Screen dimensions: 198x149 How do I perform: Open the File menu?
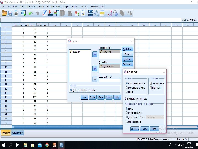pyautogui.click(x=2, y=7)
